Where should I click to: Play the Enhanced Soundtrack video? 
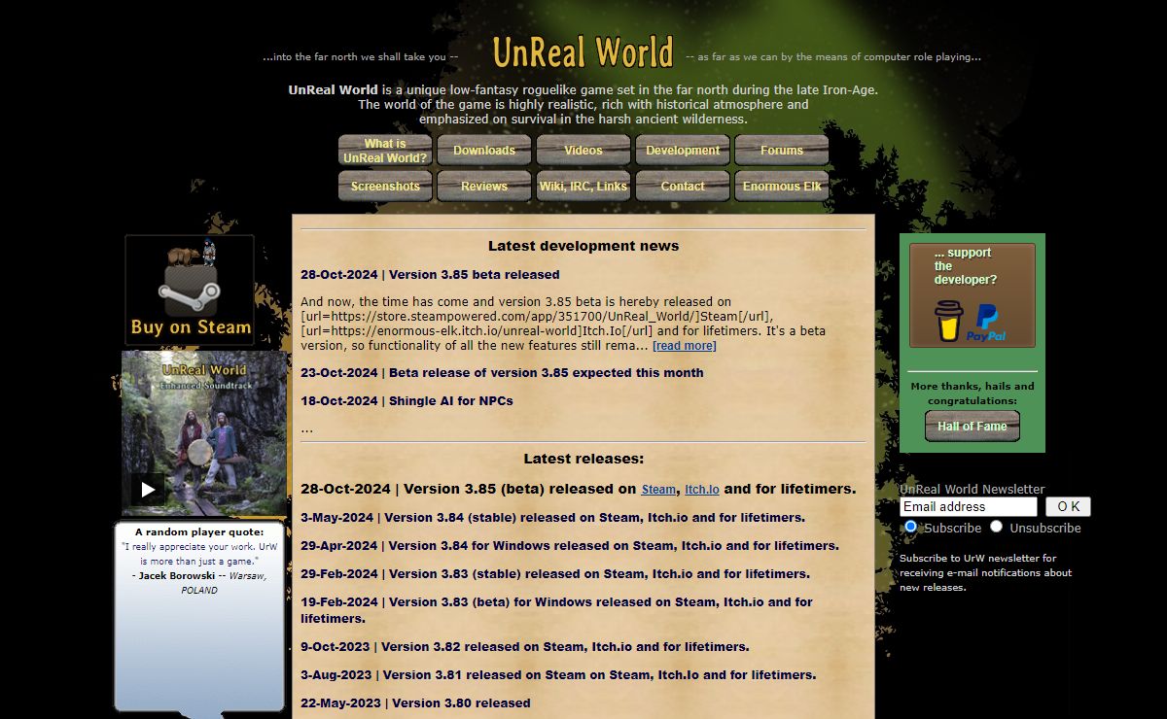coord(148,489)
